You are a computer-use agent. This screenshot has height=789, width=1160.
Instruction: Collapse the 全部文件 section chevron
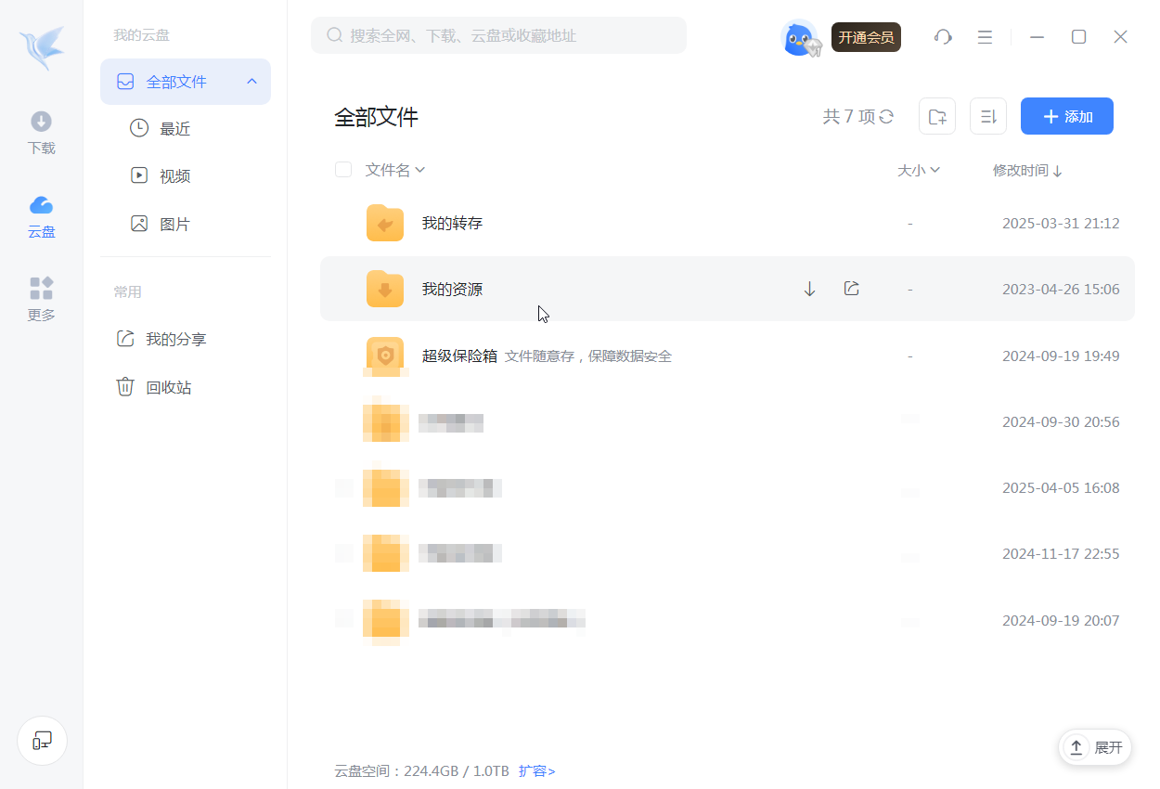(251, 82)
